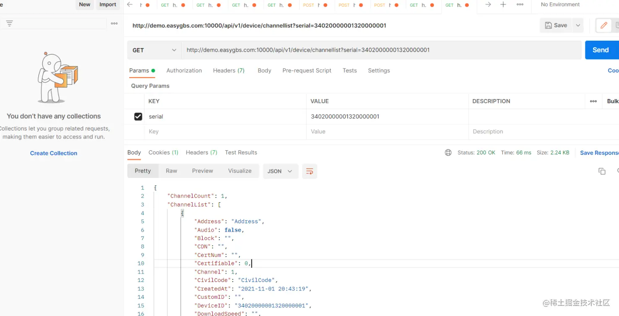Switch to Pre-request Script tab
This screenshot has width=619, height=316.
(x=307, y=71)
